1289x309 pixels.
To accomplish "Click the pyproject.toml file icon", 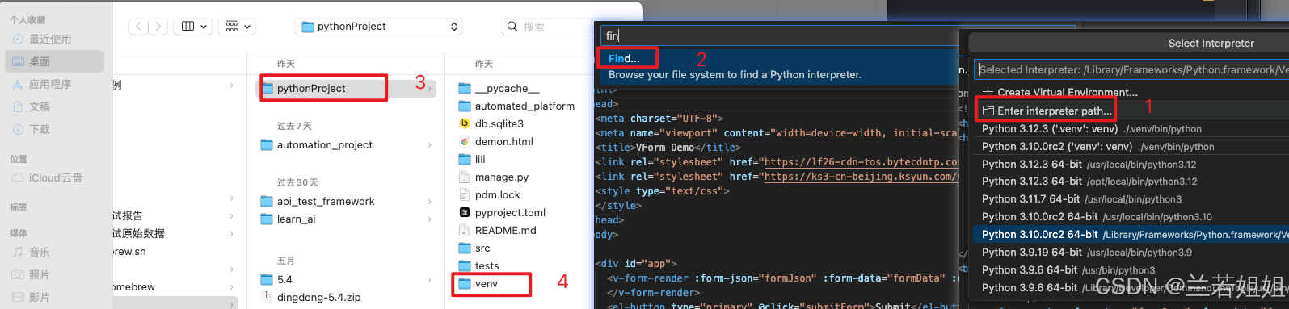I will click(465, 212).
